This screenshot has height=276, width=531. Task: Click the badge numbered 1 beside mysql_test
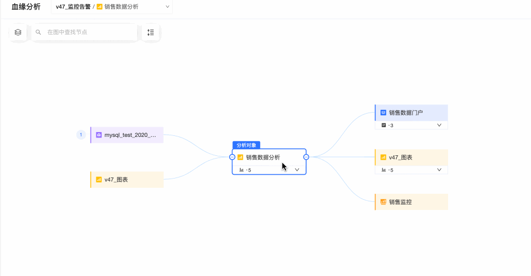(81, 135)
